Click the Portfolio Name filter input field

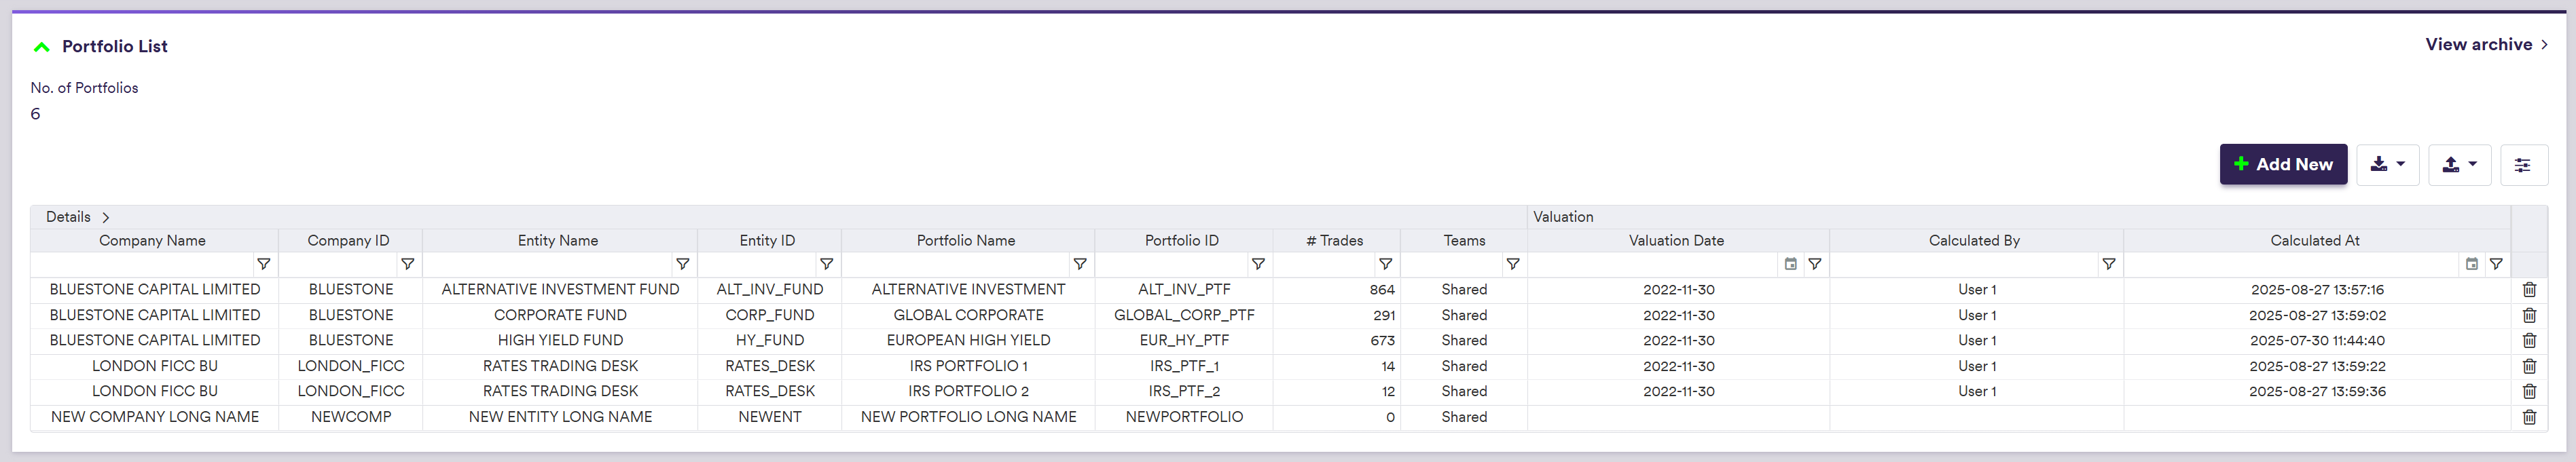[955, 265]
